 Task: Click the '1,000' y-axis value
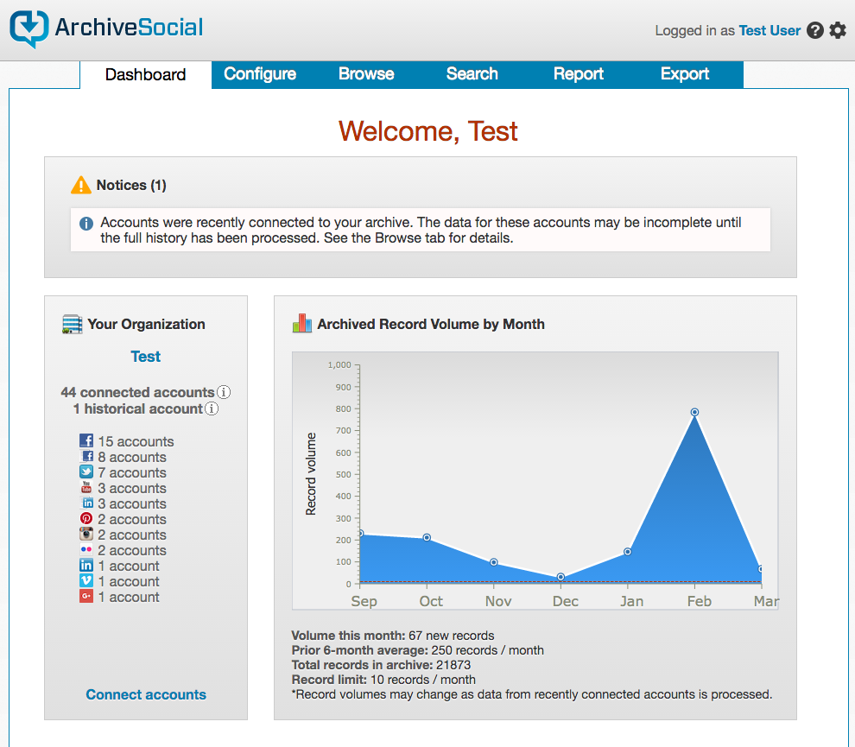pos(339,364)
